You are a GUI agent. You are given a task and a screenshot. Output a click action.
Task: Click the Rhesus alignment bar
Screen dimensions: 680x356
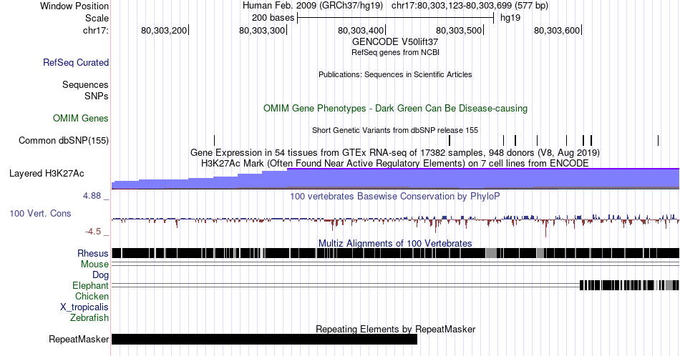click(x=396, y=253)
